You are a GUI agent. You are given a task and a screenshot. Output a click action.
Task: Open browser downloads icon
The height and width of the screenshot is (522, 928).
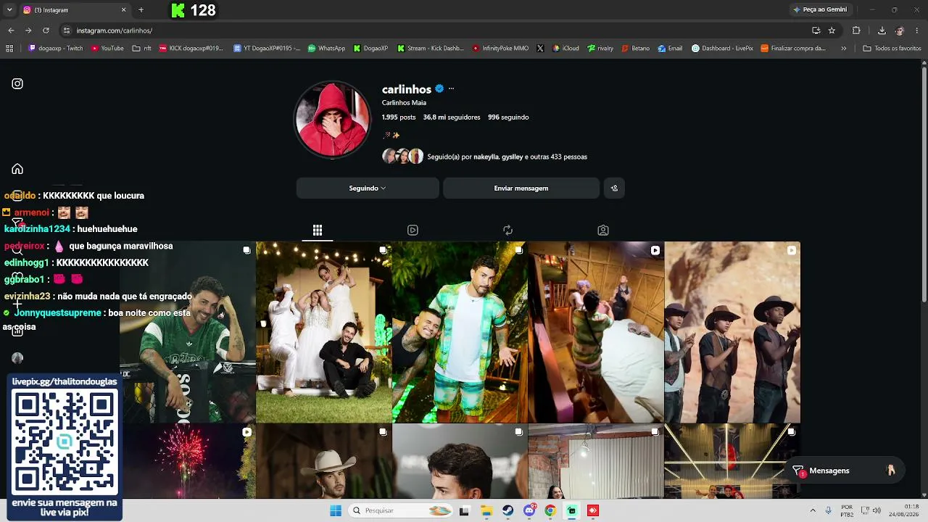point(882,30)
